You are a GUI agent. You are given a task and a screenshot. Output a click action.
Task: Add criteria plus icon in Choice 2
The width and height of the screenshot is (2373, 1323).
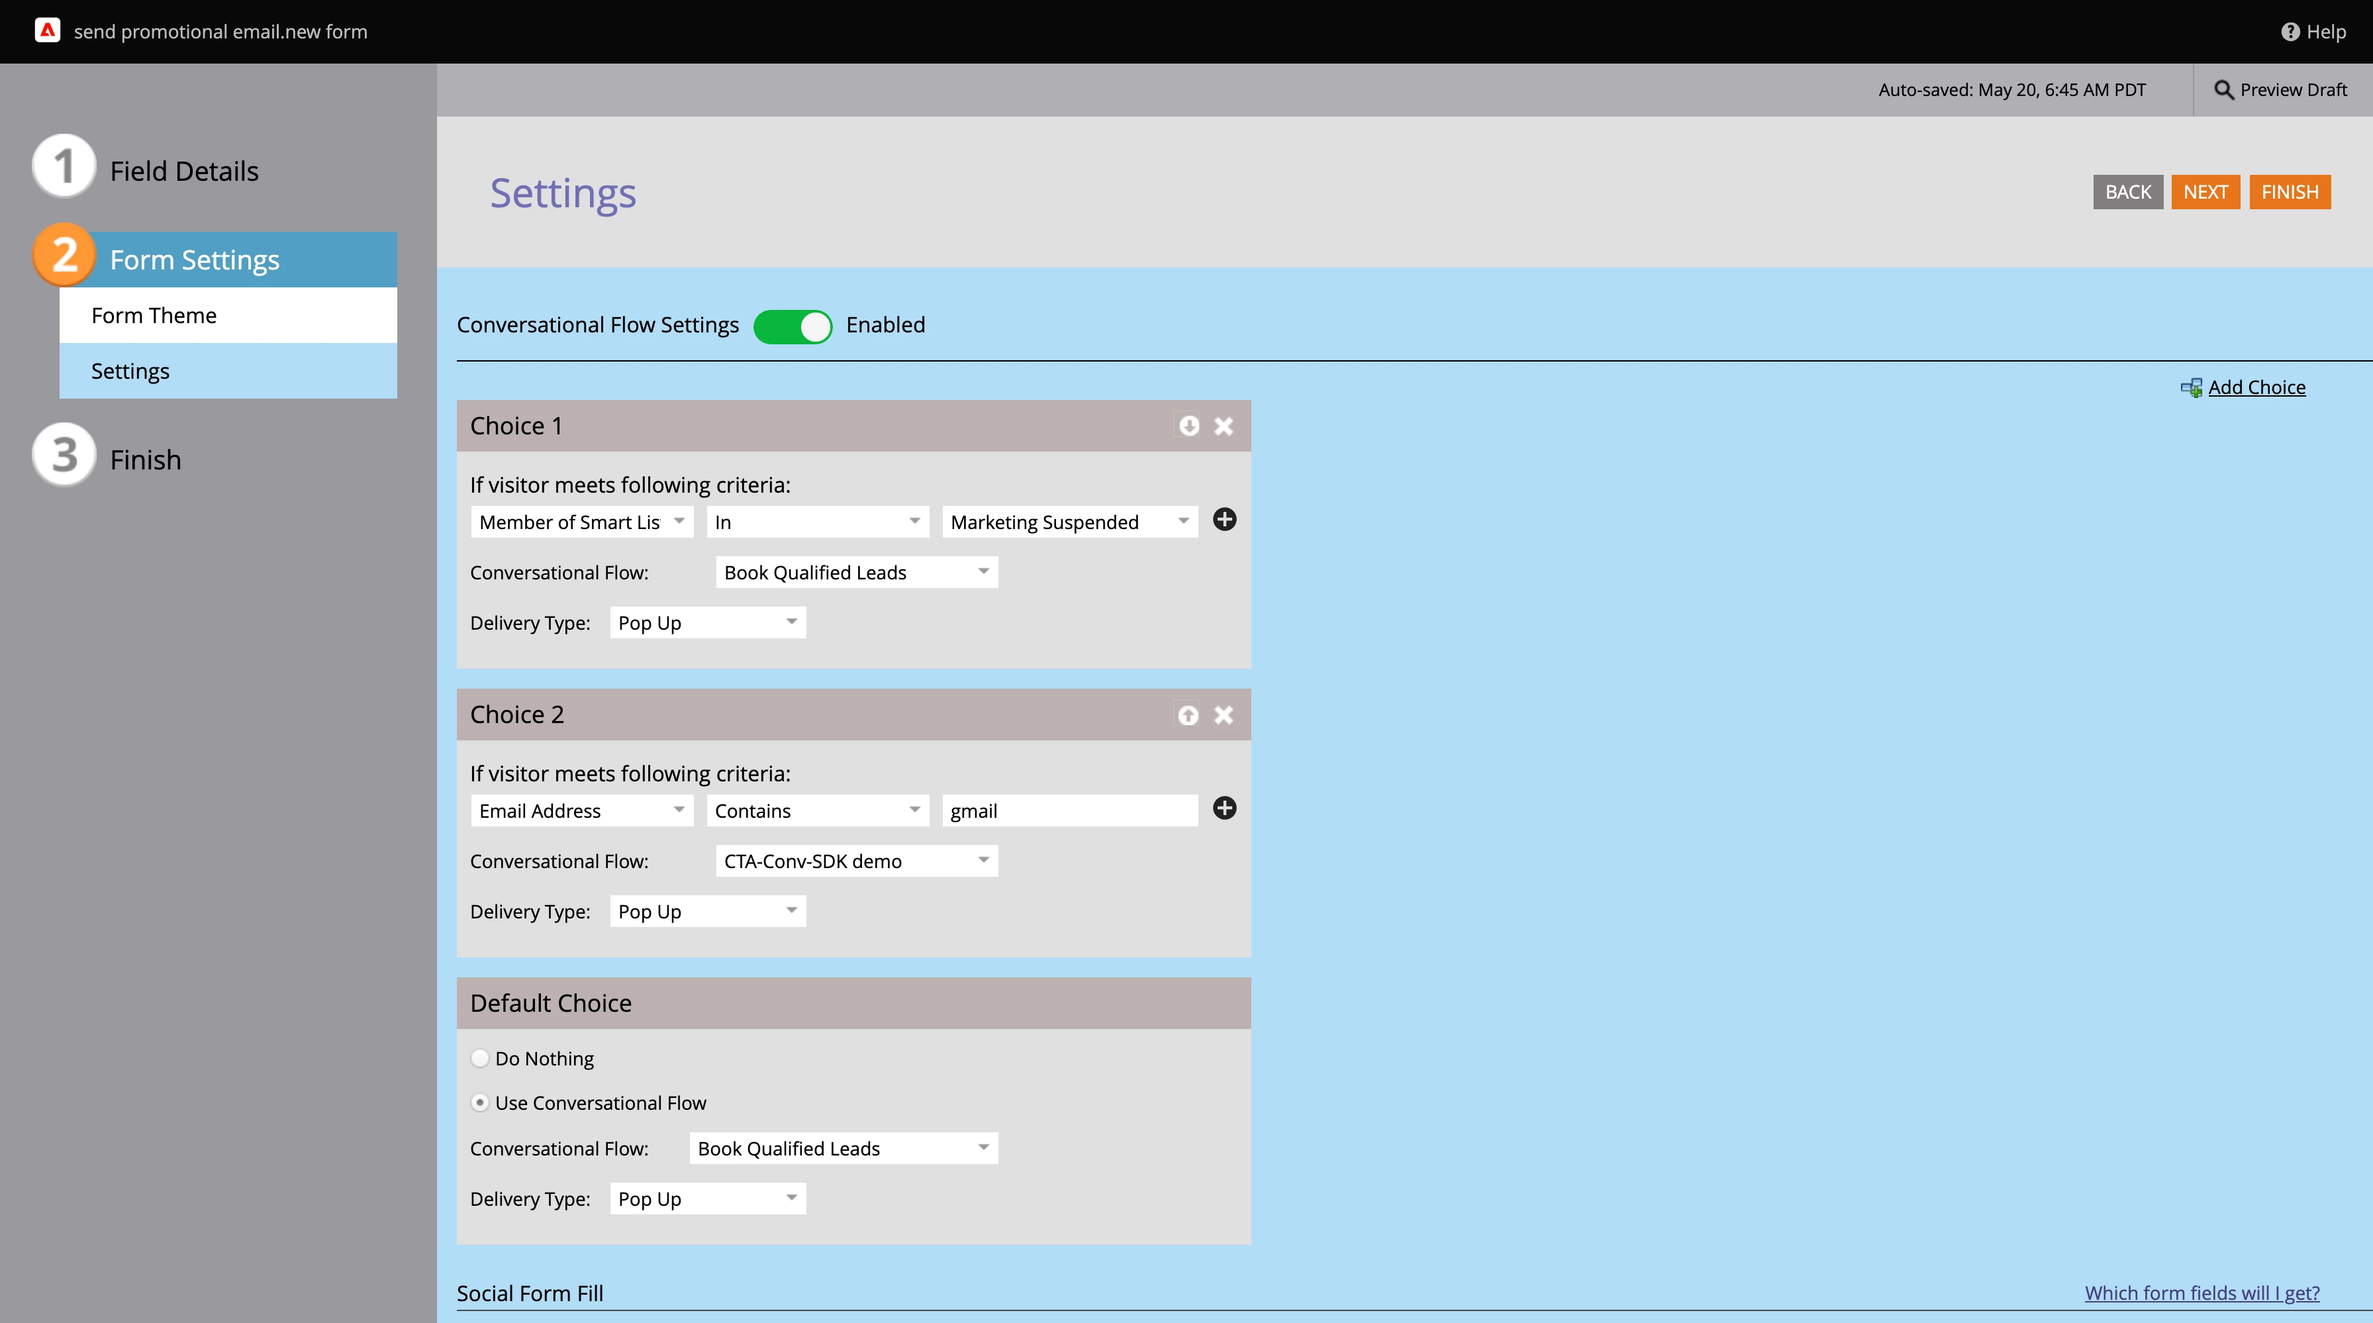pyautogui.click(x=1224, y=808)
